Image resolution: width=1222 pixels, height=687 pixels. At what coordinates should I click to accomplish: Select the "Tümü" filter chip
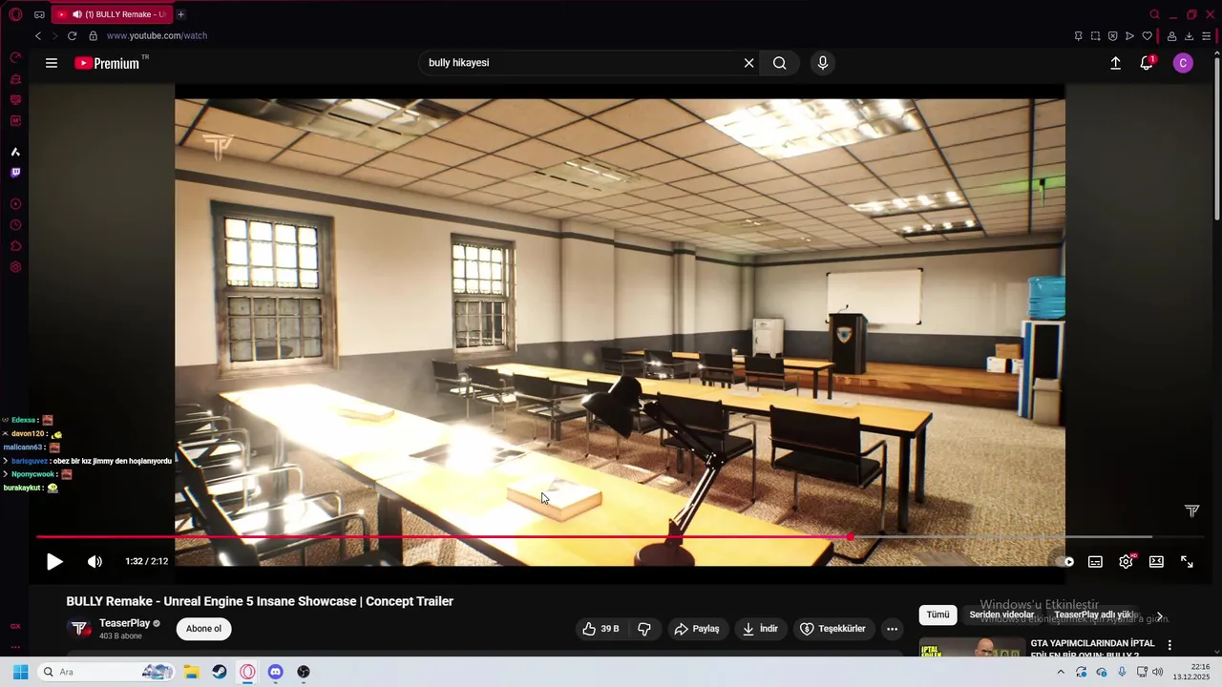pos(938,614)
